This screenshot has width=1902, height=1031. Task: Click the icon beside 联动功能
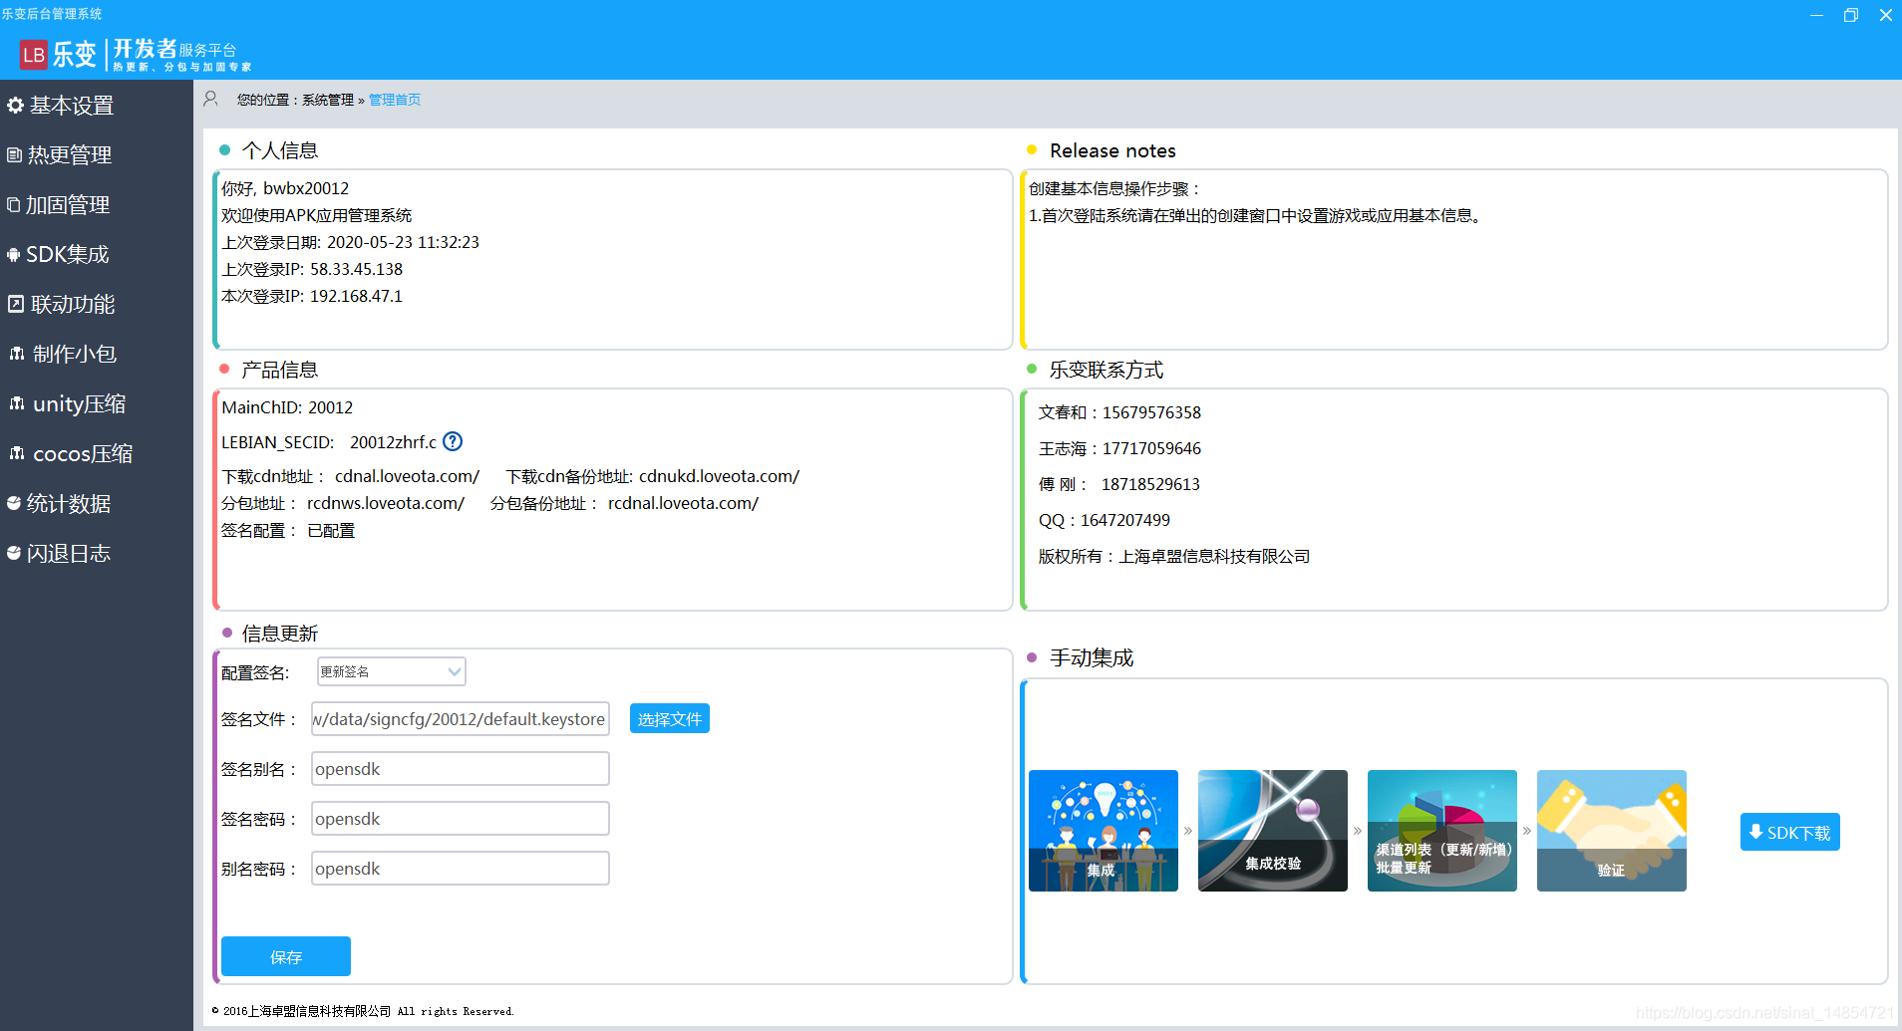pos(16,304)
